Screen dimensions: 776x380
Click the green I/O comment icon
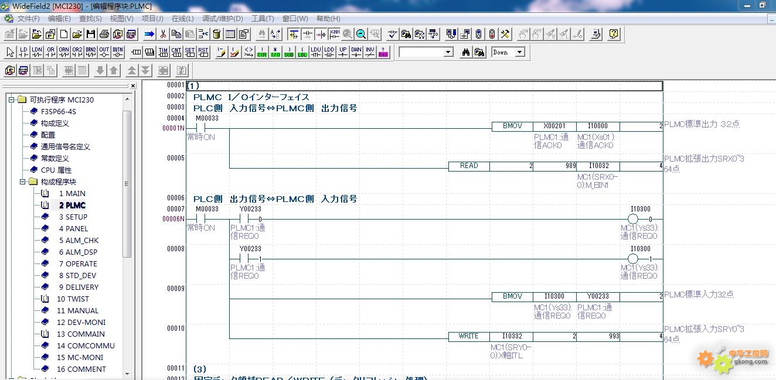pos(275,52)
